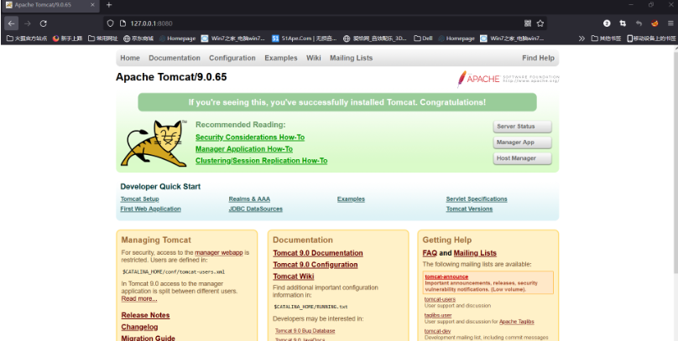The height and width of the screenshot is (341, 678).
Task: Open the Firefox hamburger menu
Action: click(670, 23)
